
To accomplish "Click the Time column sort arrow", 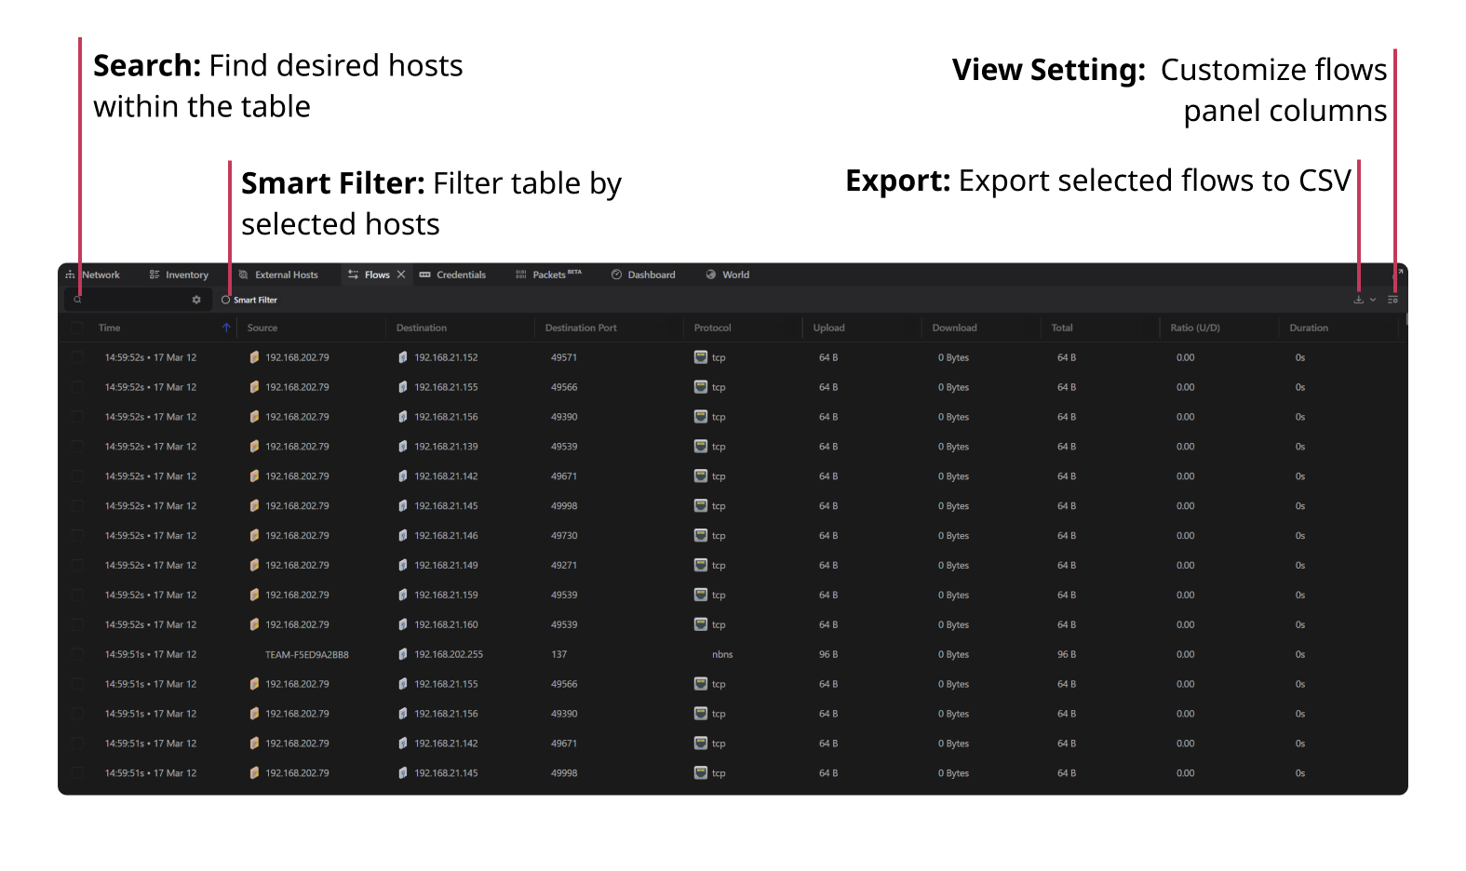I will click(226, 328).
